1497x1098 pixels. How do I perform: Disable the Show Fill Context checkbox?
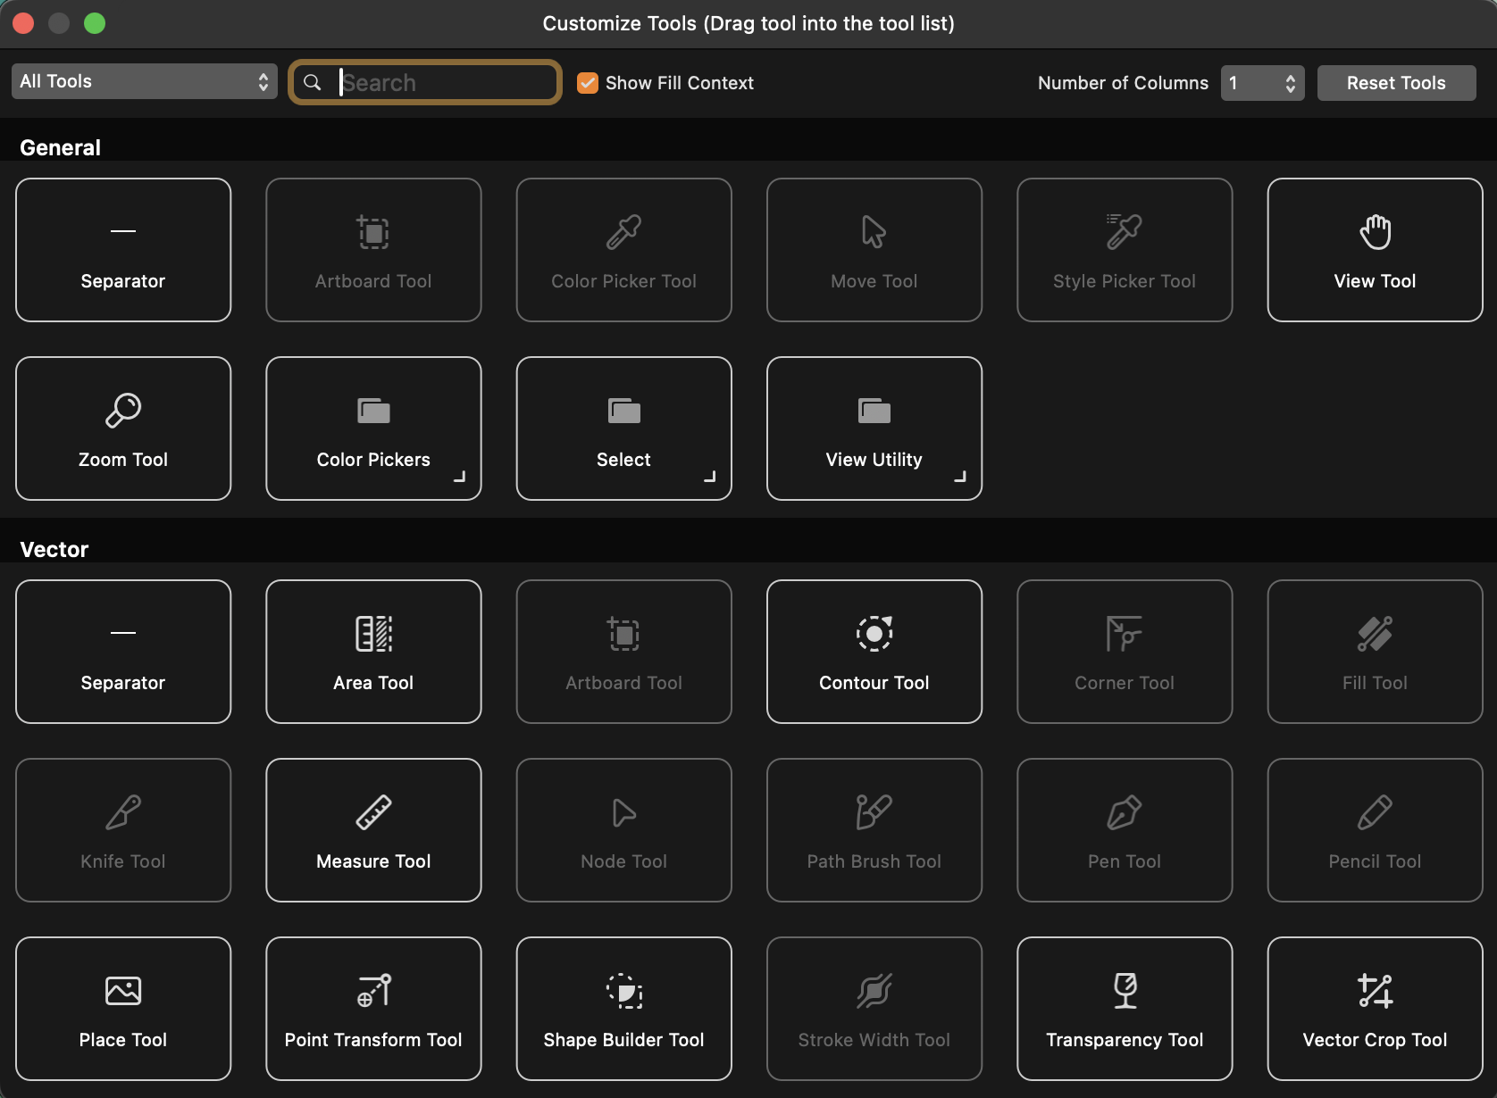pos(587,82)
